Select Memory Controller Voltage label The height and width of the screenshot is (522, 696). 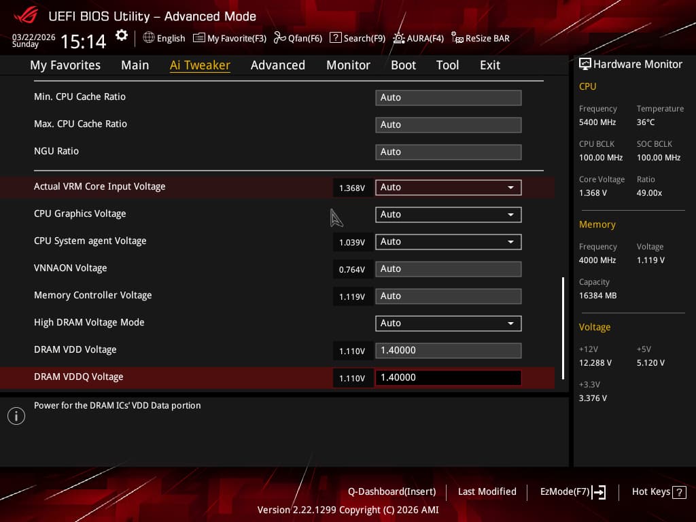tap(92, 295)
